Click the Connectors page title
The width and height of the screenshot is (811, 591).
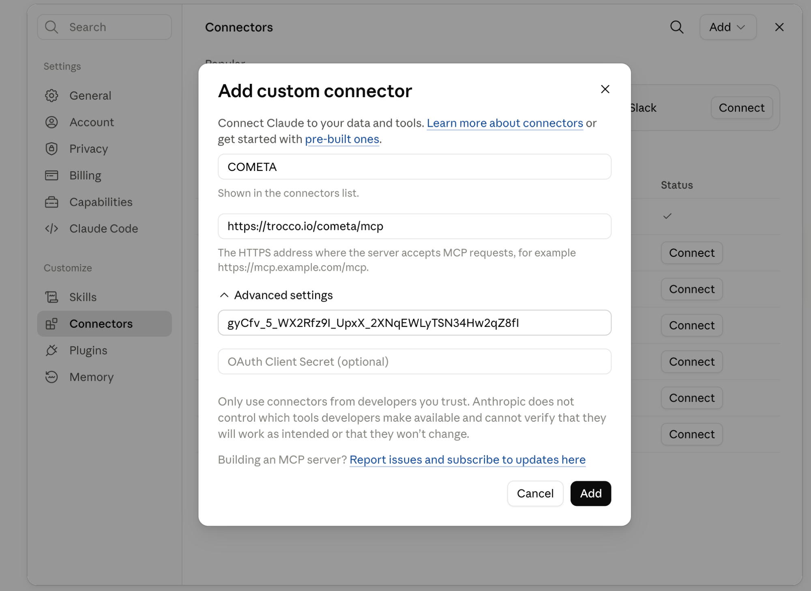tap(239, 27)
